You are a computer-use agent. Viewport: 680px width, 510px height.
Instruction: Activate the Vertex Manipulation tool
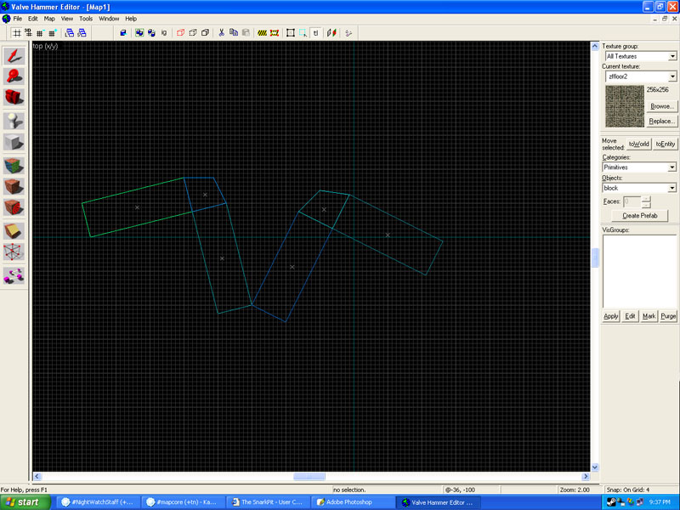coord(14,252)
